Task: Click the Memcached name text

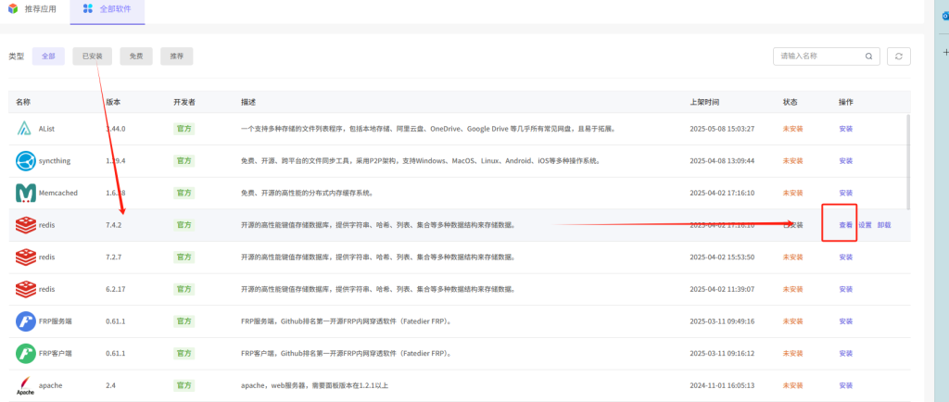Action: click(58, 193)
